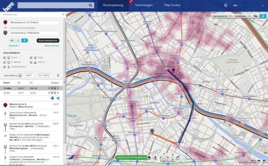Image resolution: width=268 pixels, height=166 pixels.
Task: Click the purple start pin in the route panel
Action: [5, 22]
